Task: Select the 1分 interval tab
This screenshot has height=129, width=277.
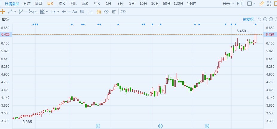Action: click(108, 4)
